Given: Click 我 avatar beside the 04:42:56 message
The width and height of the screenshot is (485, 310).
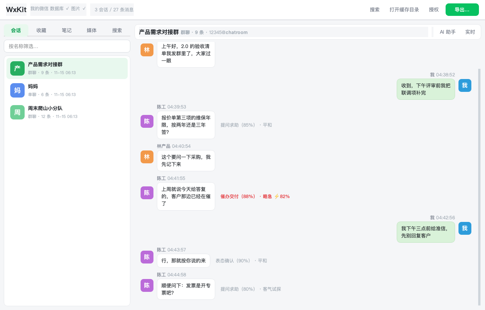Looking at the screenshot, I should 465,228.
